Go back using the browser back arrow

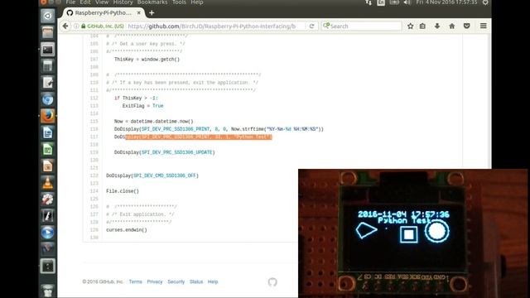(65, 26)
